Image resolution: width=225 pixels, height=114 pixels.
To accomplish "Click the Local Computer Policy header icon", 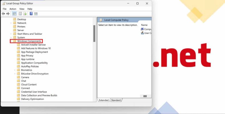I will click(101, 20).
